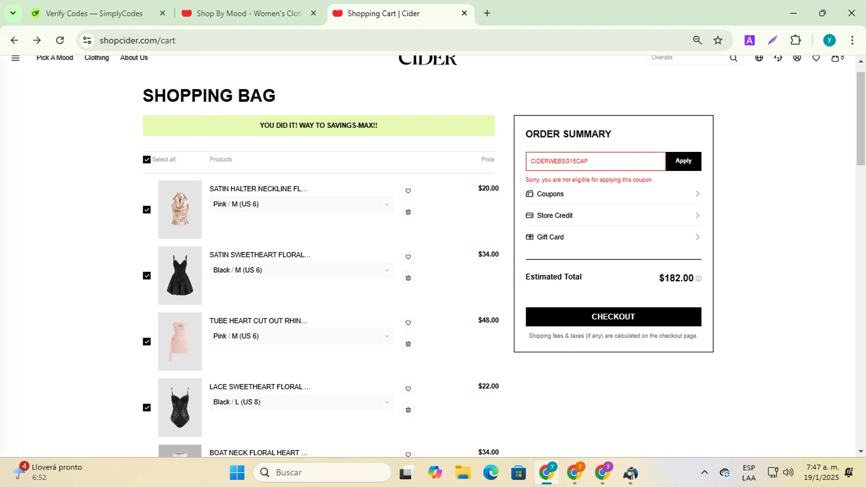Open the shopping bag icon in the header
866x487 pixels.
pyautogui.click(x=835, y=58)
